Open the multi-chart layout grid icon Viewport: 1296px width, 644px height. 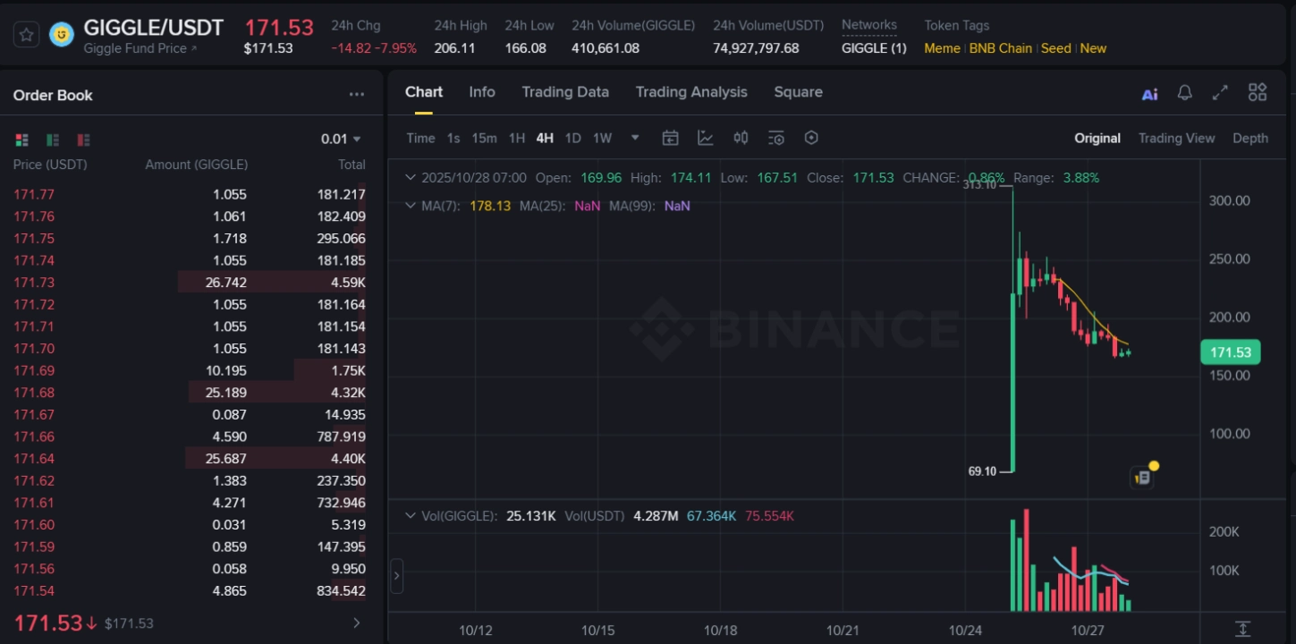point(1258,92)
